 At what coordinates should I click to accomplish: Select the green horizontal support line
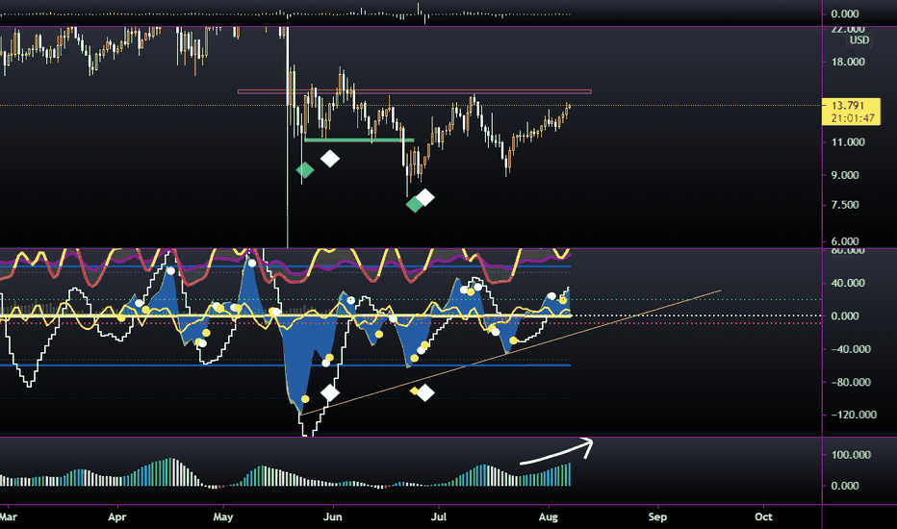tap(359, 139)
